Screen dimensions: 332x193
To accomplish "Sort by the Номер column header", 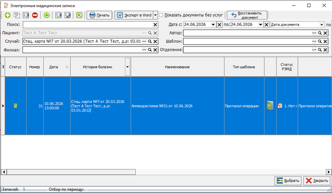I will (35, 67).
